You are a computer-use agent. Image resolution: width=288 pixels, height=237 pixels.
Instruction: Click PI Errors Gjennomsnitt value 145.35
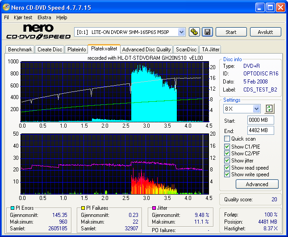click(x=60, y=215)
